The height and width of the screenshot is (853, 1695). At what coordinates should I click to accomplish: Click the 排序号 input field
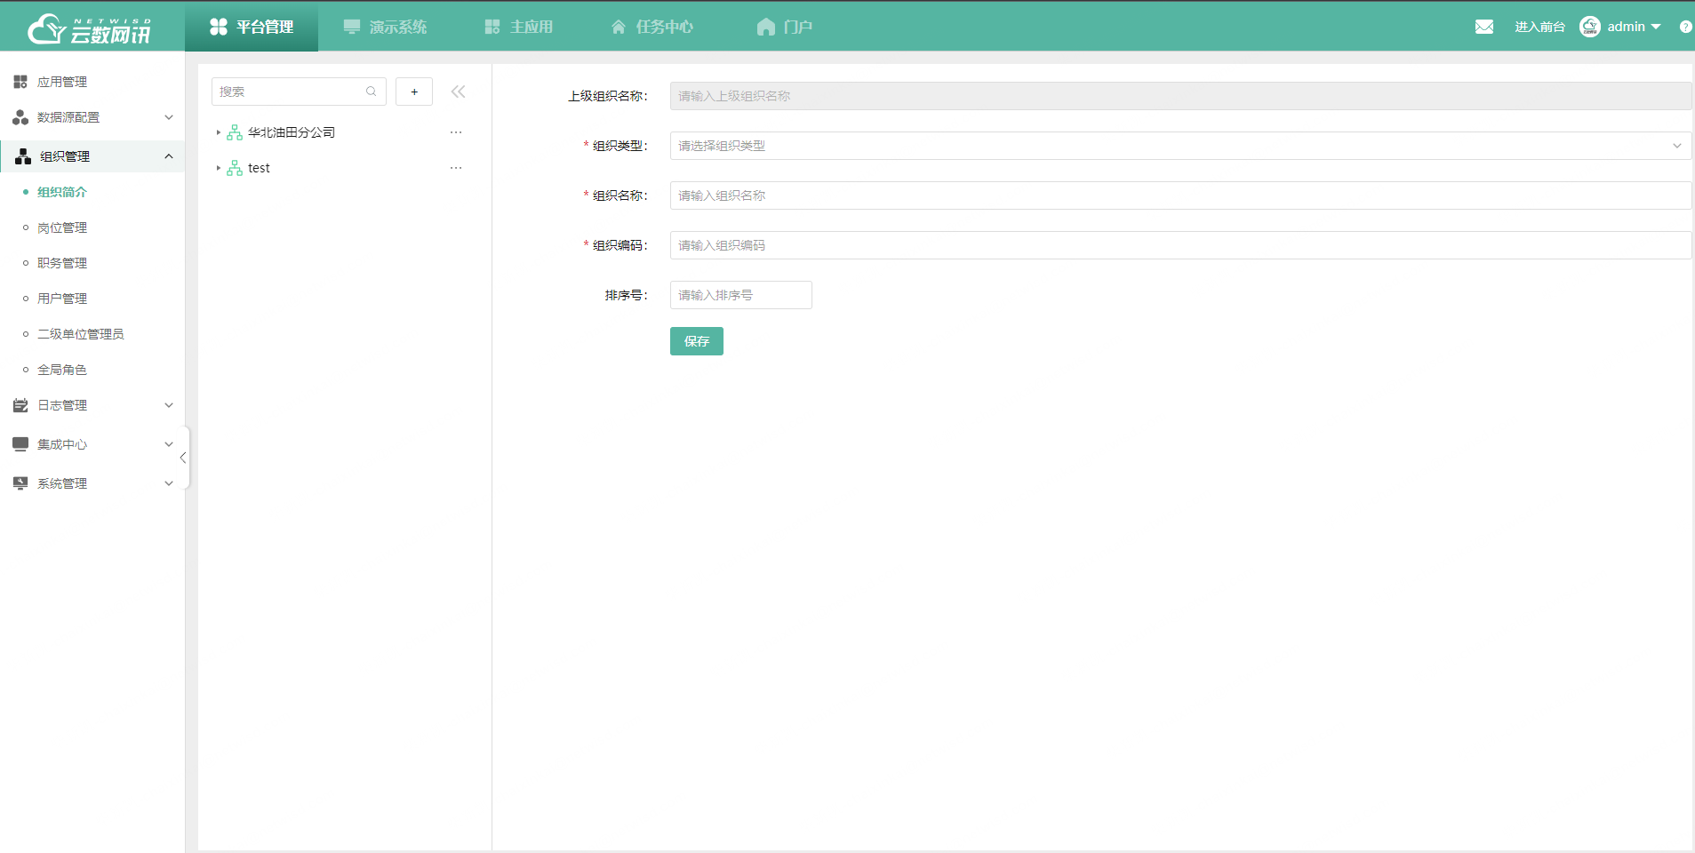[x=740, y=294]
